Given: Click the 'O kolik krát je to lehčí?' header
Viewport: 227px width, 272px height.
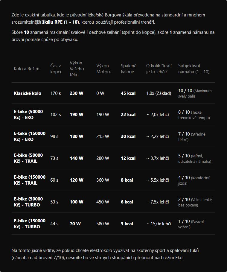Looking at the screenshot, I should (x=159, y=69).
